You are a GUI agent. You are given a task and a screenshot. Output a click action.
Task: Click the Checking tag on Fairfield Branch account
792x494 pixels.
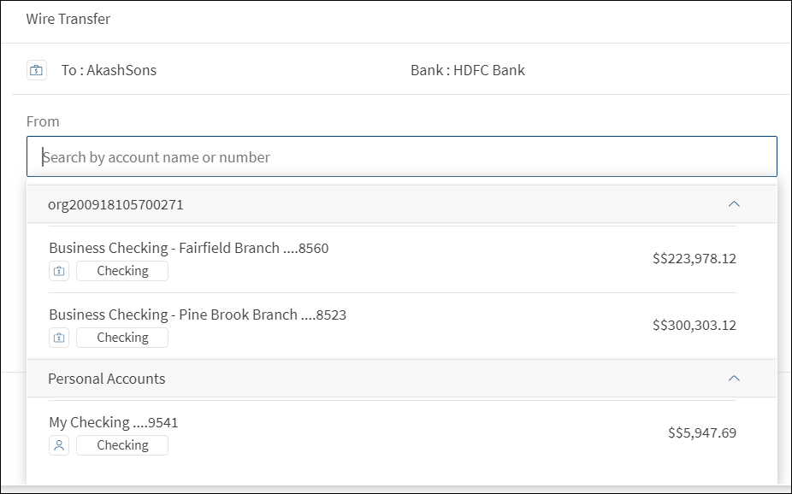pyautogui.click(x=122, y=271)
